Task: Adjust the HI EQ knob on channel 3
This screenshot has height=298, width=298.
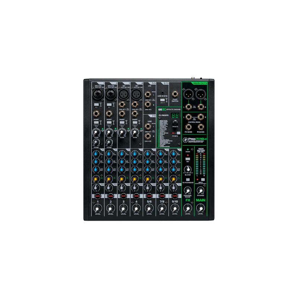Action: pos(121,153)
